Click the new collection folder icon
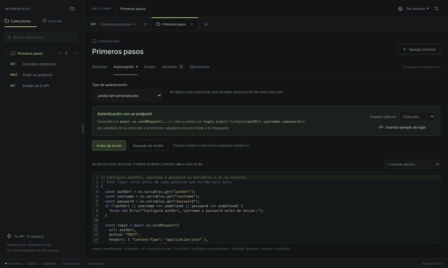 tap(72, 9)
